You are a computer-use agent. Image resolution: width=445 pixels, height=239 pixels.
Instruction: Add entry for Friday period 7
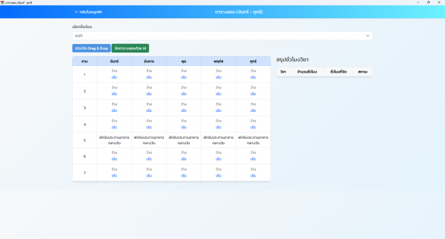pyautogui.click(x=253, y=175)
